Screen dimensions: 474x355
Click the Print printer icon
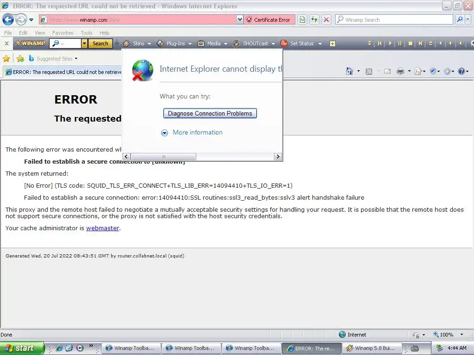click(400, 71)
